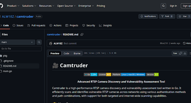Click the Platform badge
Image resolution: width=191 pixels, height=103 pixels.
[x=129, y=74]
